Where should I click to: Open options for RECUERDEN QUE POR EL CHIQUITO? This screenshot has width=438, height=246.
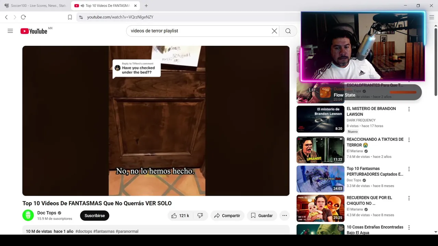click(409, 198)
